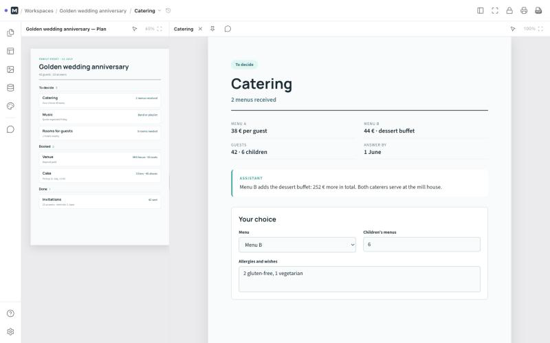This screenshot has height=343, width=550.
Task: Click the Catering breadcrumb label
Action: coord(144,11)
